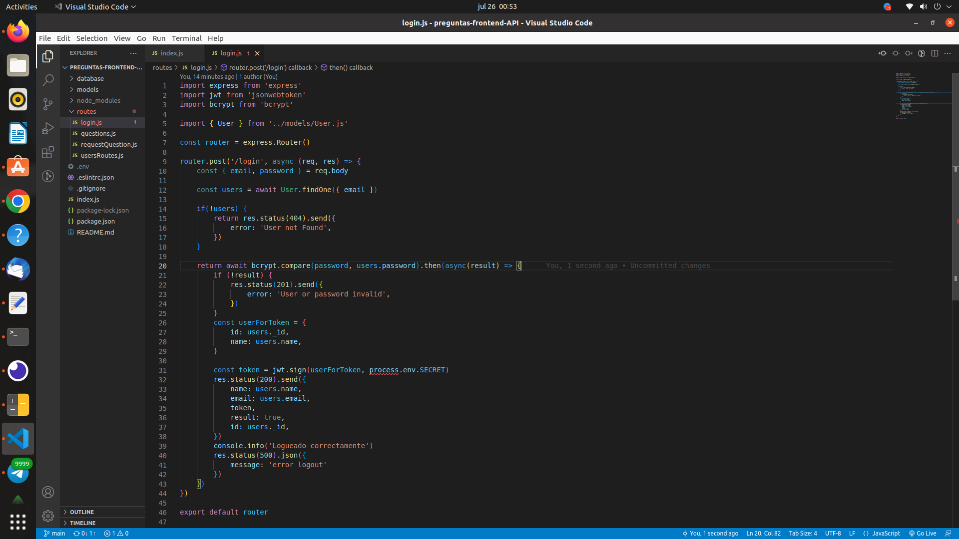
Task: Switch to the index.js tab
Action: (175, 53)
